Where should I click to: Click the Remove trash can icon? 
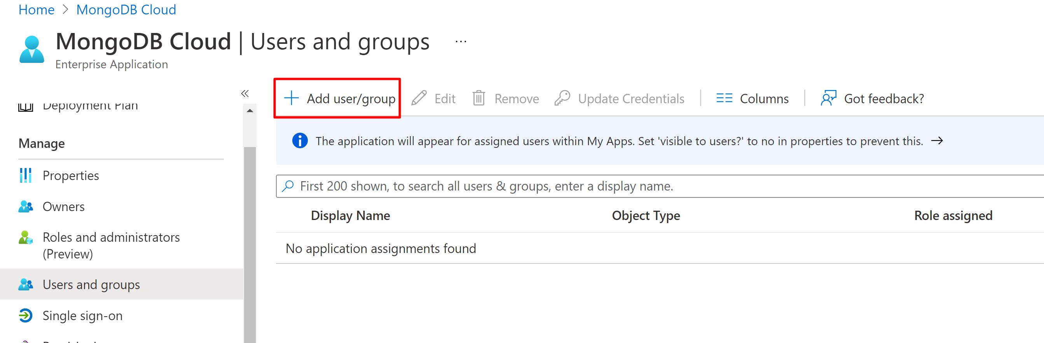478,98
